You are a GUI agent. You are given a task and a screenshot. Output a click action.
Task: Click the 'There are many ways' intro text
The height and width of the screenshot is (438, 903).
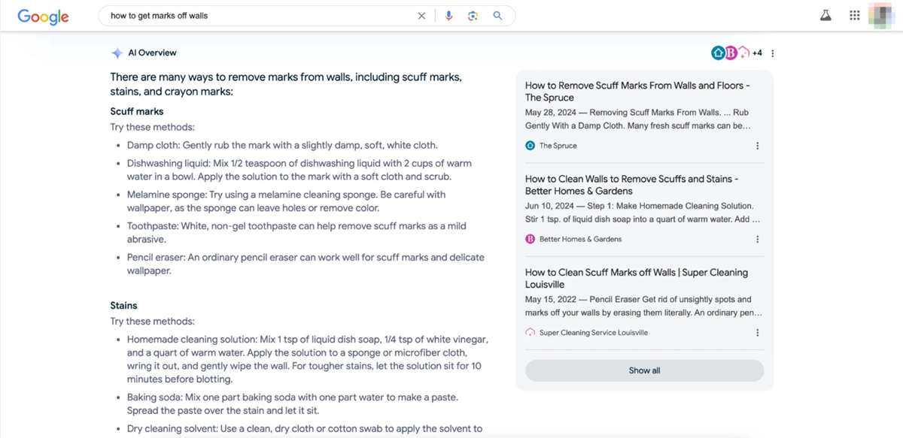[x=286, y=84]
